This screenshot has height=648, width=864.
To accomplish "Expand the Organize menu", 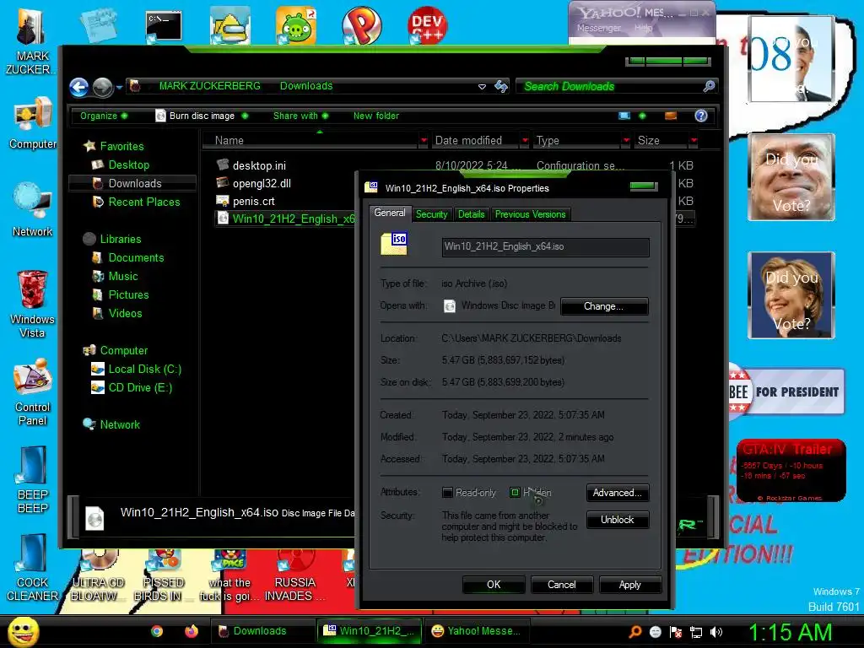I will [x=104, y=116].
